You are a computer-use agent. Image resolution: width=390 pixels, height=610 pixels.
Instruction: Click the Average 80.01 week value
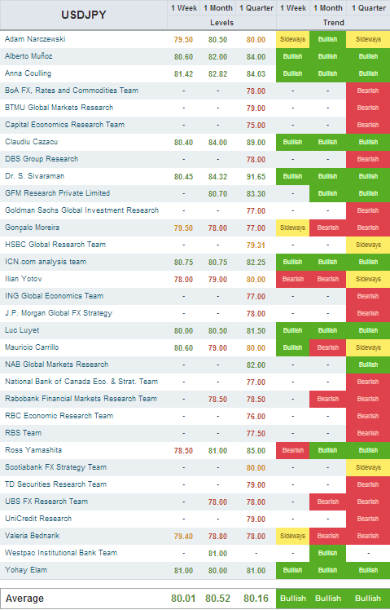point(183,599)
